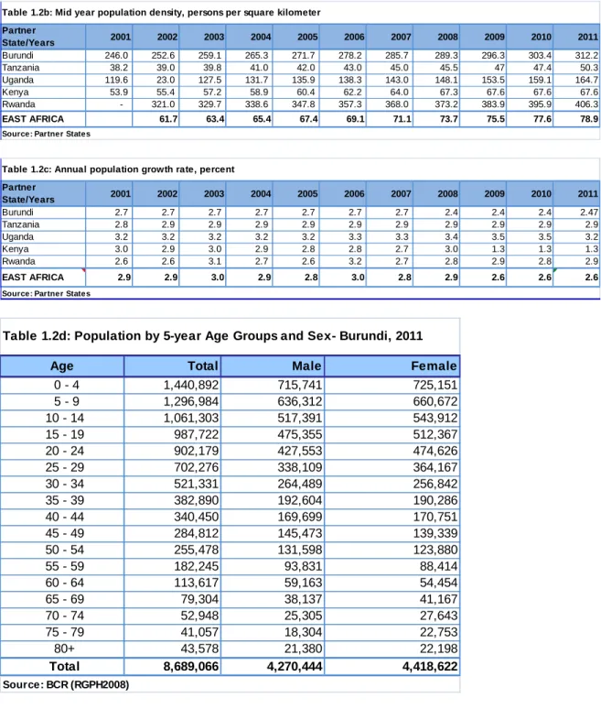The width and height of the screenshot is (601, 709).
Task: Select Kenya 2009 growth rate 1.3
Action: click(499, 248)
